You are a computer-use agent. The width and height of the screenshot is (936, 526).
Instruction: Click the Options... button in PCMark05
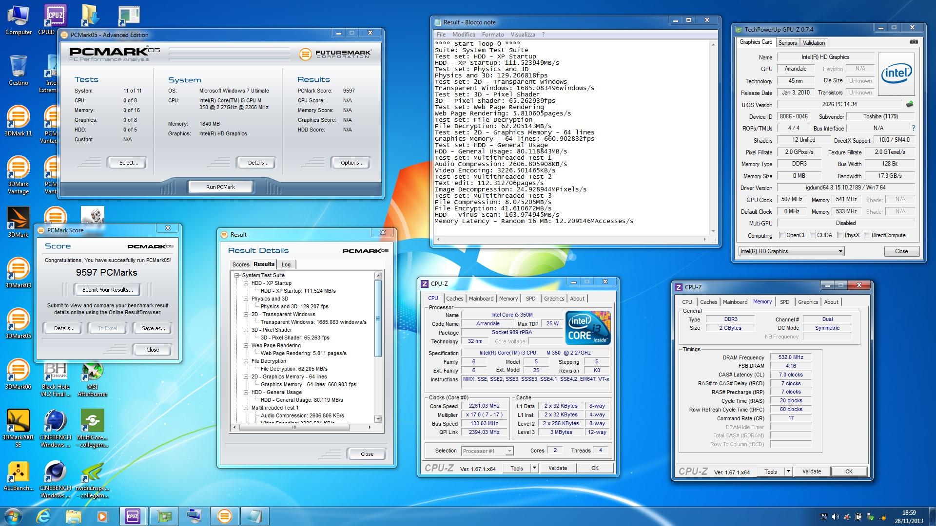[352, 163]
